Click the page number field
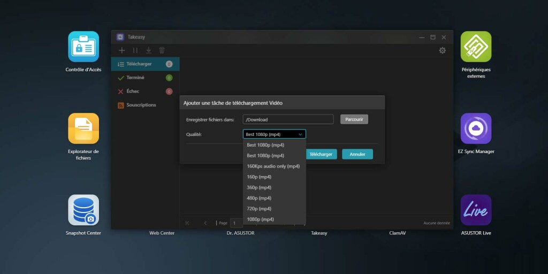The height and width of the screenshot is (274, 548). [x=237, y=223]
